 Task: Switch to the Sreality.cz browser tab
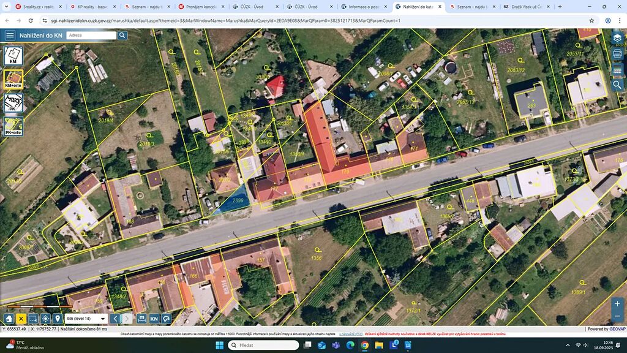click(x=39, y=7)
